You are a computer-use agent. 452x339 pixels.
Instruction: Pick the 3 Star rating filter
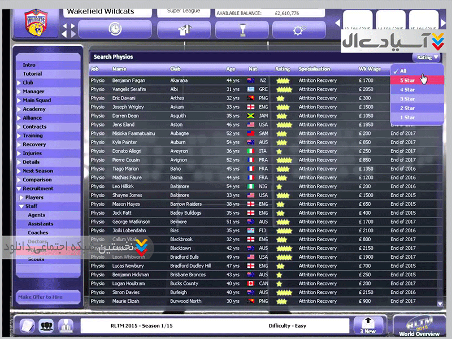407,99
